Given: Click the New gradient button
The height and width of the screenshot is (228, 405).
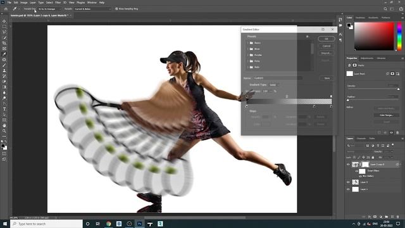Looking at the screenshot, I should tap(327, 78).
